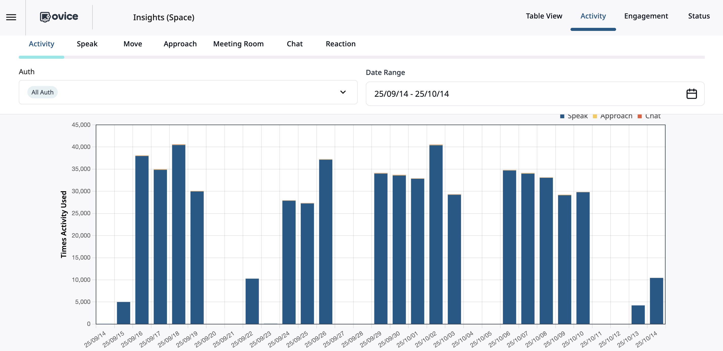Select the top Activity tab
723x351 pixels.
[x=593, y=16]
